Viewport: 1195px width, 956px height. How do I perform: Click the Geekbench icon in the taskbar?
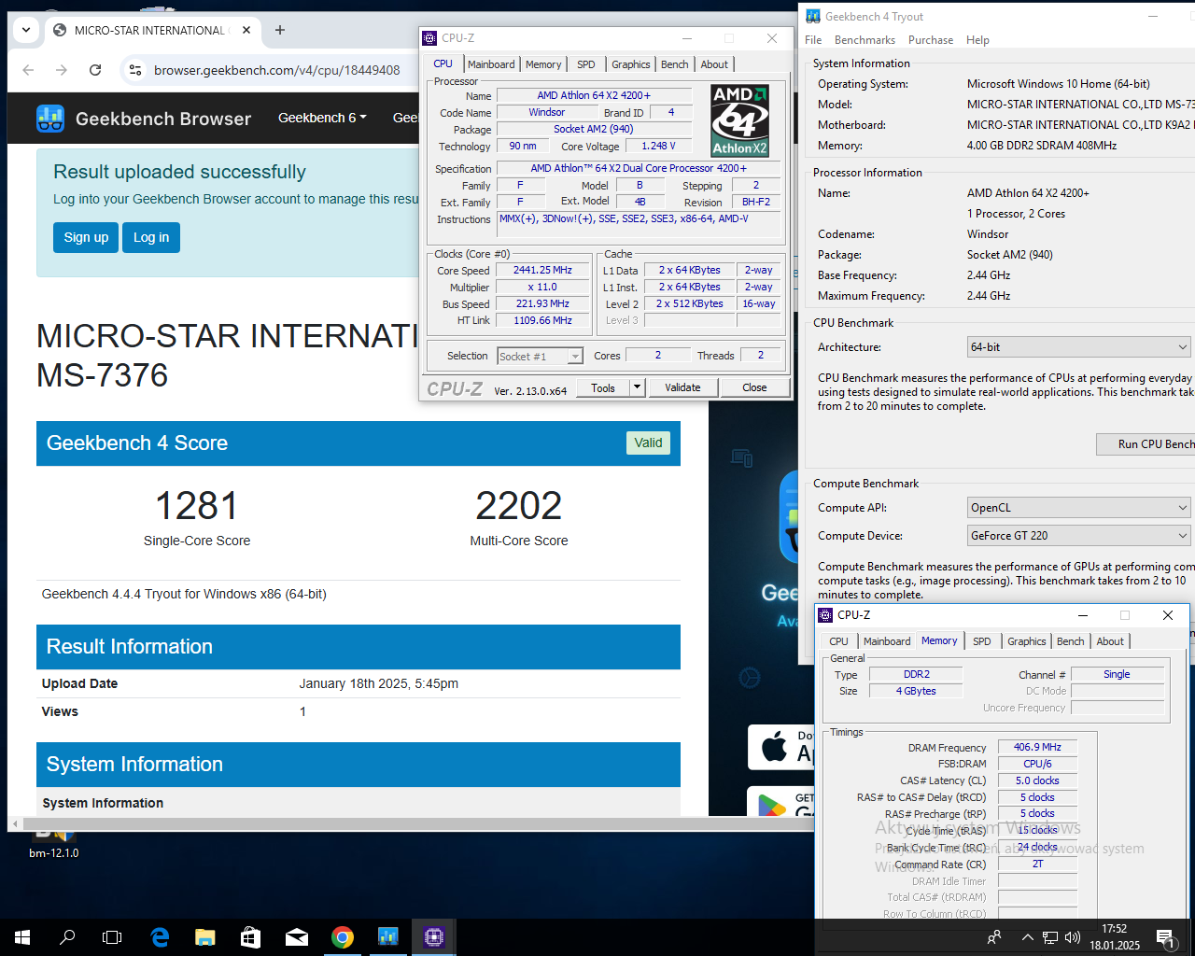[x=388, y=937]
